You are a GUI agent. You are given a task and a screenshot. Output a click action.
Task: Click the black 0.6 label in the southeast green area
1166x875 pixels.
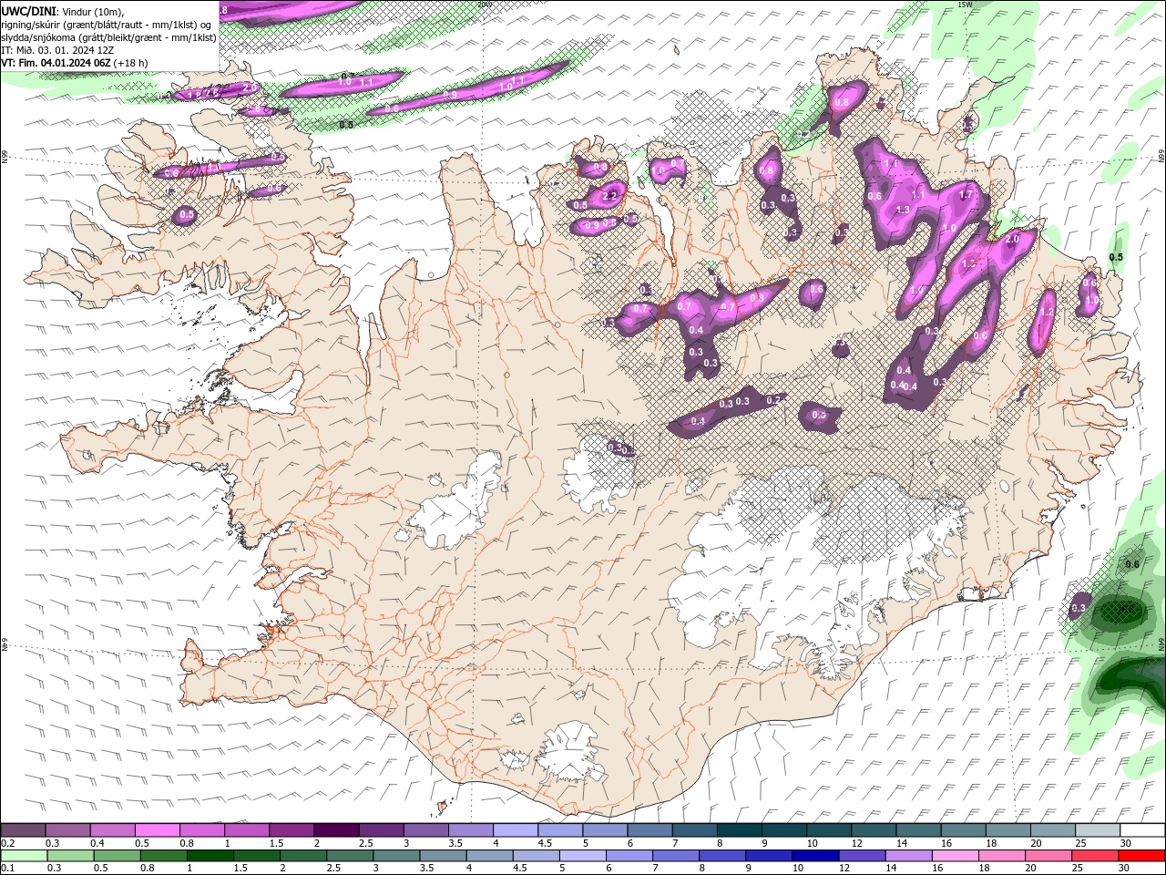1132,564
